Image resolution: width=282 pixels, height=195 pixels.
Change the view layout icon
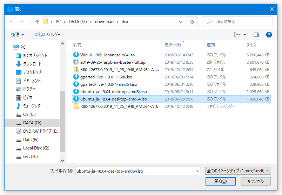237,34
